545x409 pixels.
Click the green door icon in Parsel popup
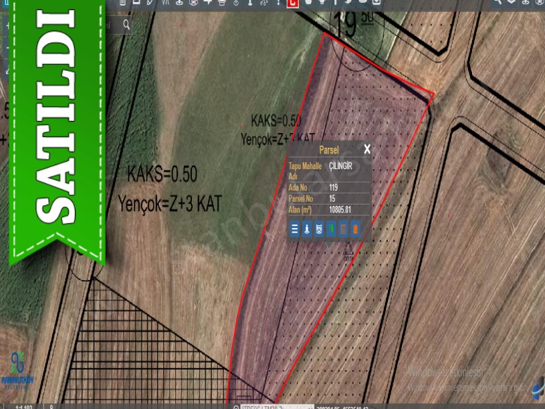click(331, 230)
